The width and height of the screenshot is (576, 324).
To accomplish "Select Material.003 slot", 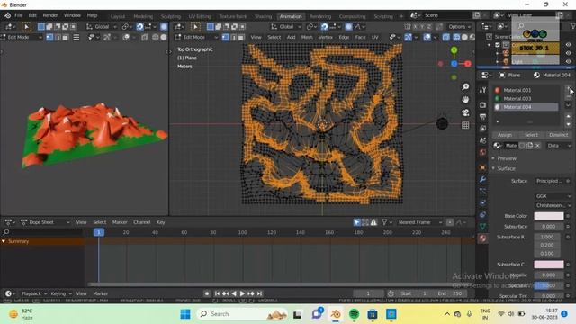I will tap(526, 98).
